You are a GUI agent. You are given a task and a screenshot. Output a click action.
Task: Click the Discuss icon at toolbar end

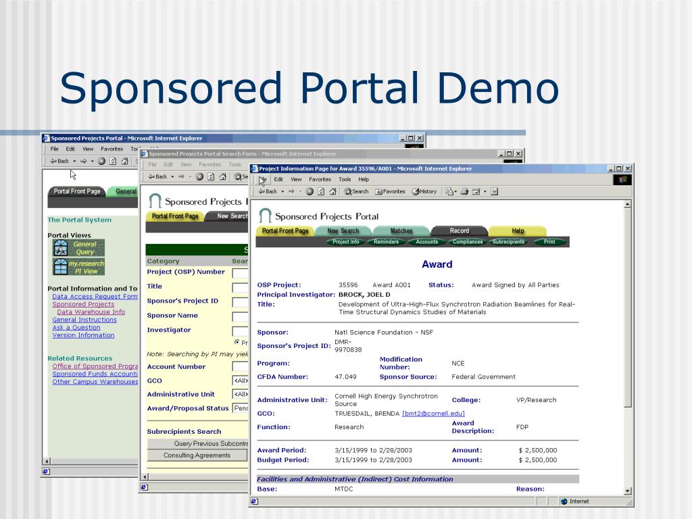[494, 191]
